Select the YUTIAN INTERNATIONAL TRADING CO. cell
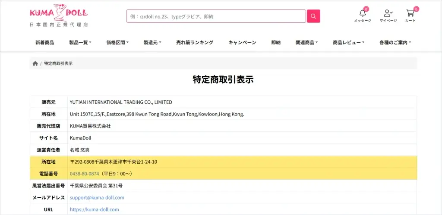442x215 pixels. pos(242,102)
